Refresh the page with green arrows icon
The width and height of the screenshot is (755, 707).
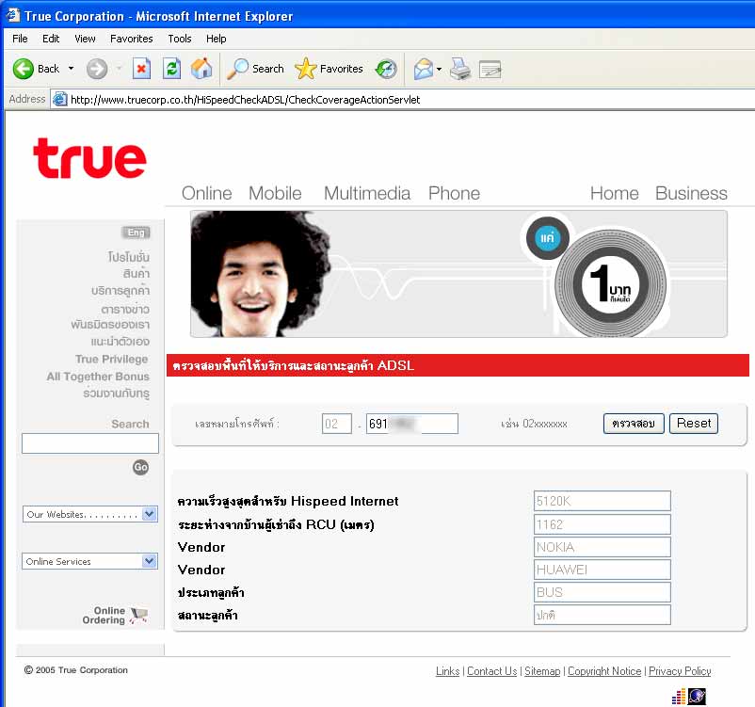[x=171, y=69]
